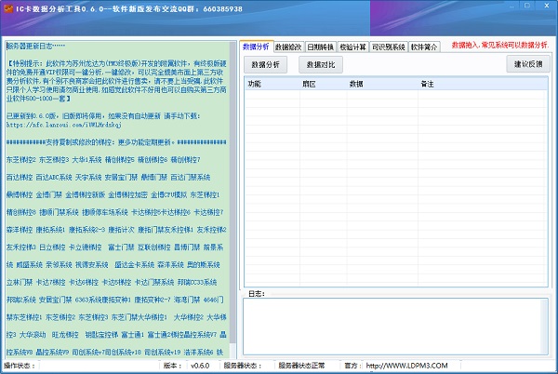
Task: Open 建议反馈 feedback button
Action: [528, 64]
